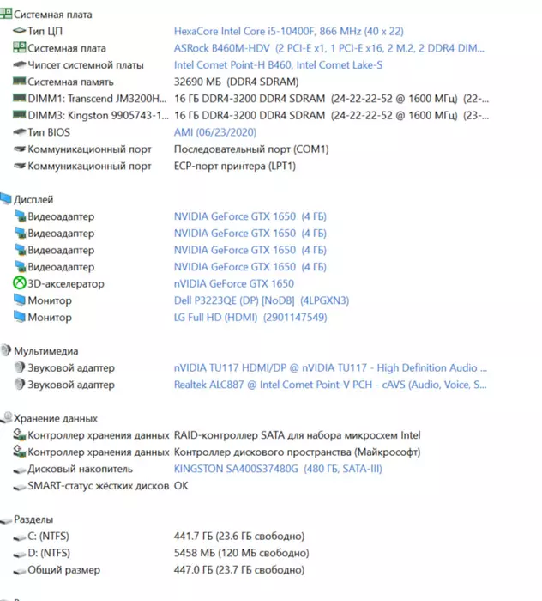Open the ASRock B460M-HDV motherboard link
The image size is (542, 601).
tap(329, 48)
